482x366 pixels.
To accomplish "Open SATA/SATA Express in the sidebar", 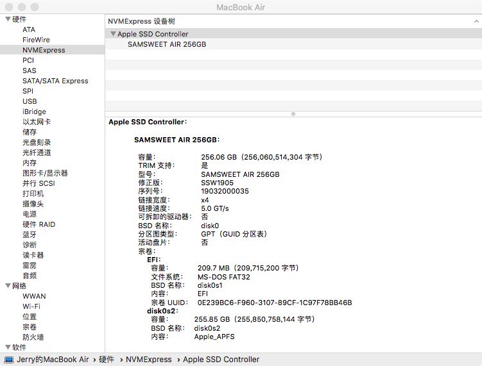I will [x=55, y=81].
